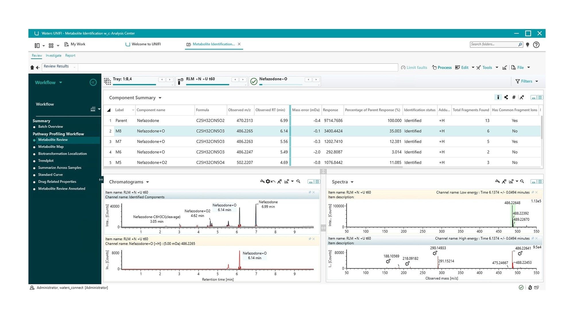Screen dimensions: 574x319
Task: Go to next tray position
Action: click(x=170, y=80)
